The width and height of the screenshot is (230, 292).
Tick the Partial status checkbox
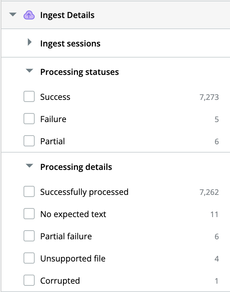(29, 141)
